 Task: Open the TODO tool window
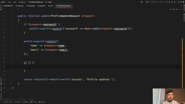click(18, 102)
